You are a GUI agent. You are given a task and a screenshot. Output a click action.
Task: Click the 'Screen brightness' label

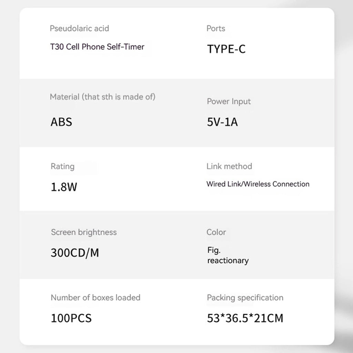[84, 232]
